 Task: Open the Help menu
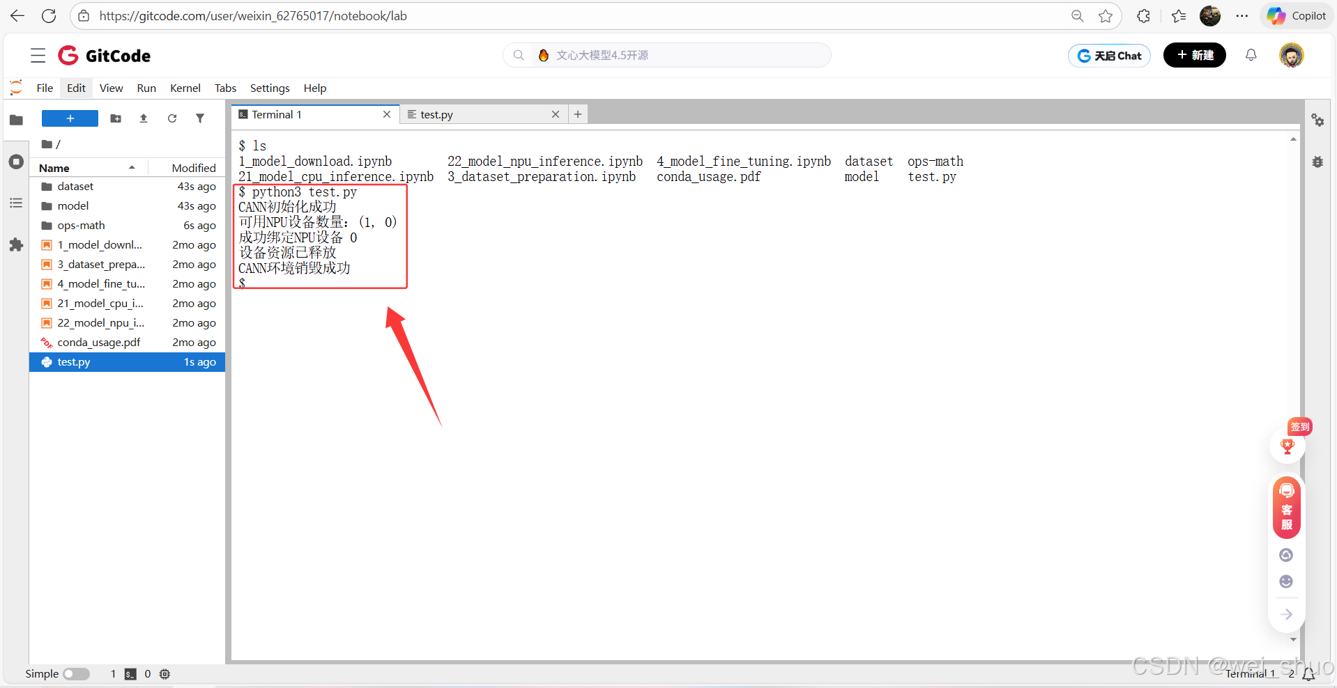[x=315, y=88]
